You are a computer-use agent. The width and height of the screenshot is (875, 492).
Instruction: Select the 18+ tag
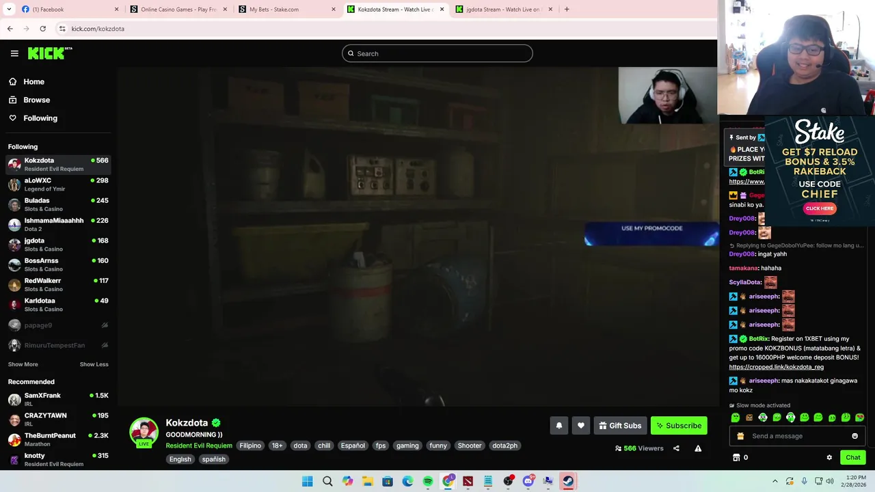click(x=277, y=446)
